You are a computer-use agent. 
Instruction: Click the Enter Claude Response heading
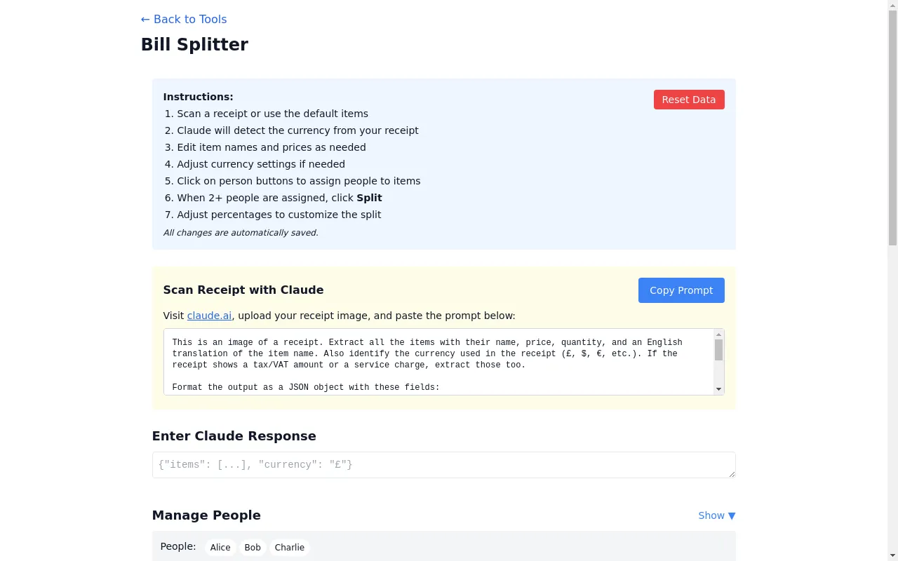coord(234,435)
